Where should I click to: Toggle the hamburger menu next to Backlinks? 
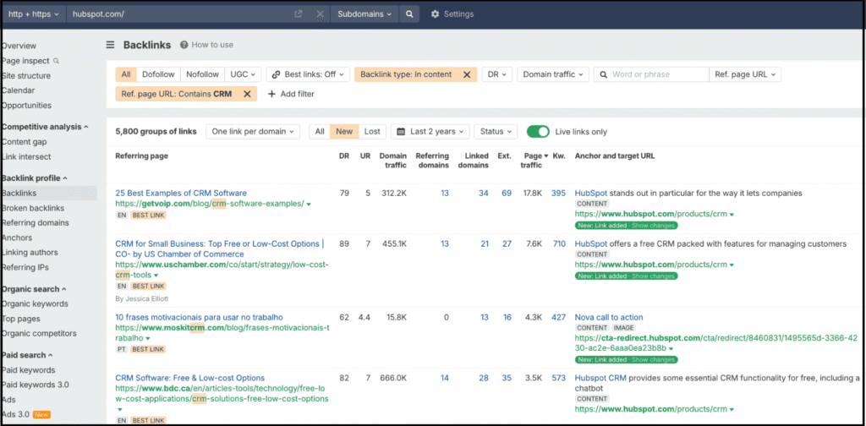click(x=111, y=46)
